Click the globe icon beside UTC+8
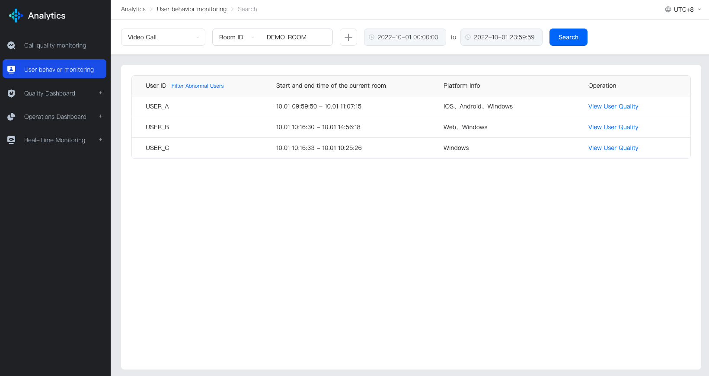This screenshot has height=376, width=709. pyautogui.click(x=668, y=10)
